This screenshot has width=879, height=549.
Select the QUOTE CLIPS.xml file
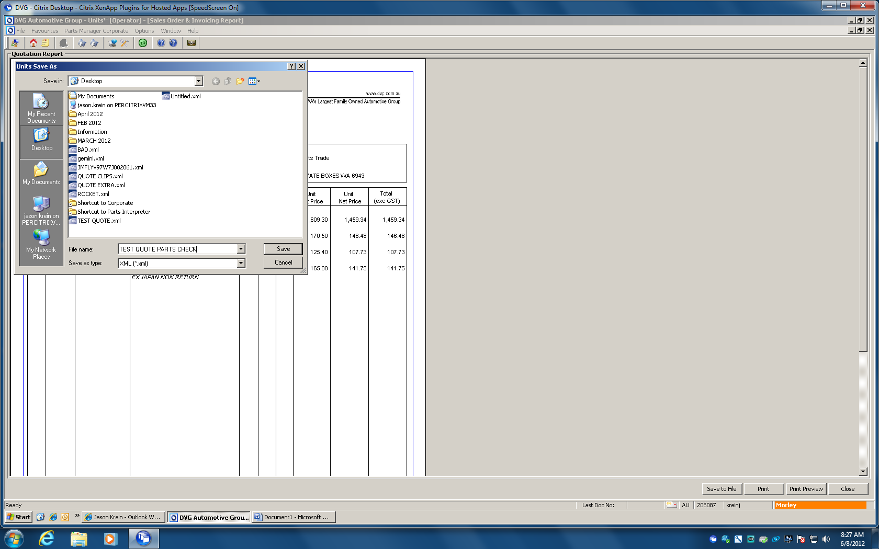point(96,176)
